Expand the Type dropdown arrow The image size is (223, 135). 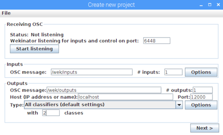point(179,105)
